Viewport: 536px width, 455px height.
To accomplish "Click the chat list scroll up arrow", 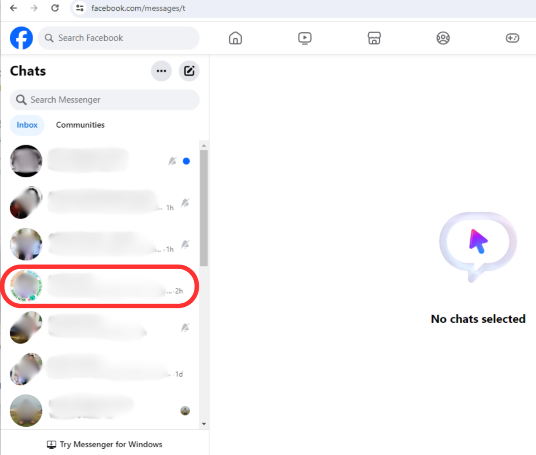I will pos(204,145).
